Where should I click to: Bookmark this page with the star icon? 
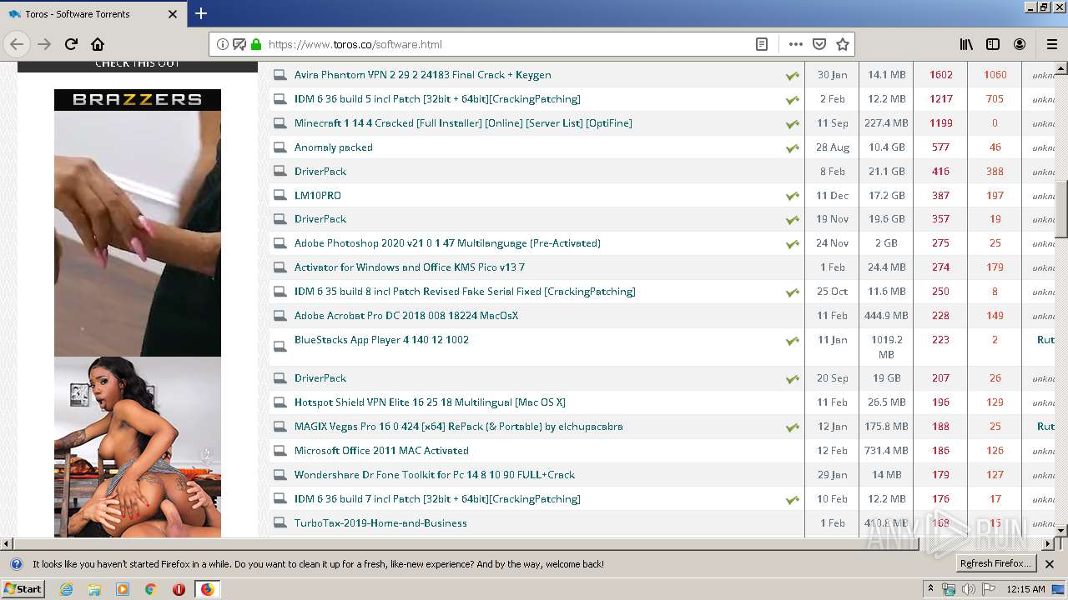pos(843,44)
